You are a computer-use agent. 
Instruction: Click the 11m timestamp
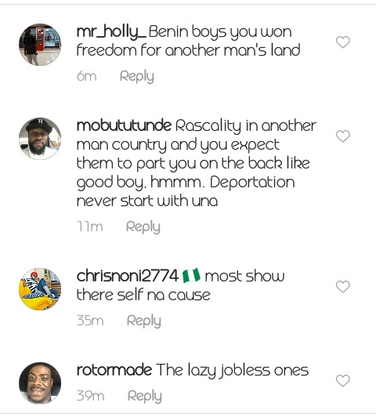(x=90, y=227)
